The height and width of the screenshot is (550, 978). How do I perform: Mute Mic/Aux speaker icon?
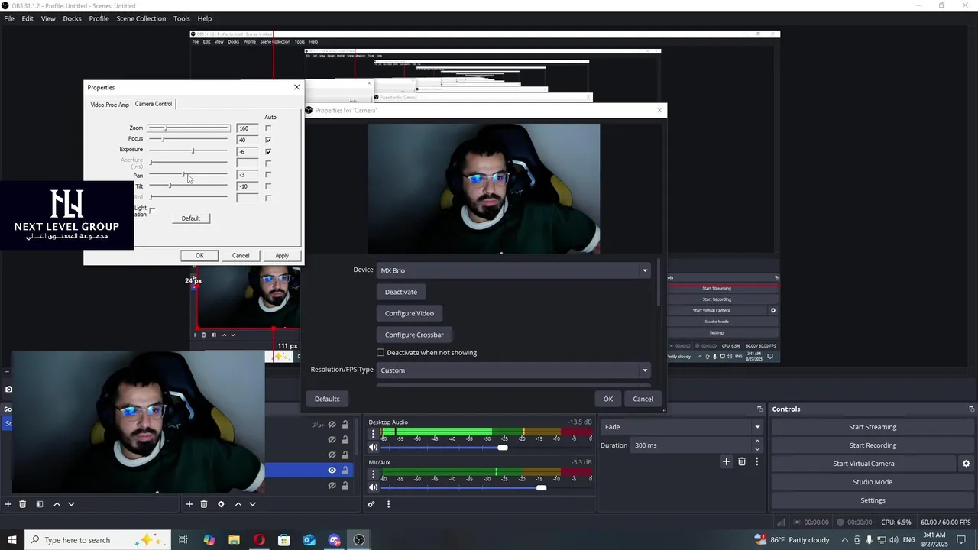(x=374, y=487)
